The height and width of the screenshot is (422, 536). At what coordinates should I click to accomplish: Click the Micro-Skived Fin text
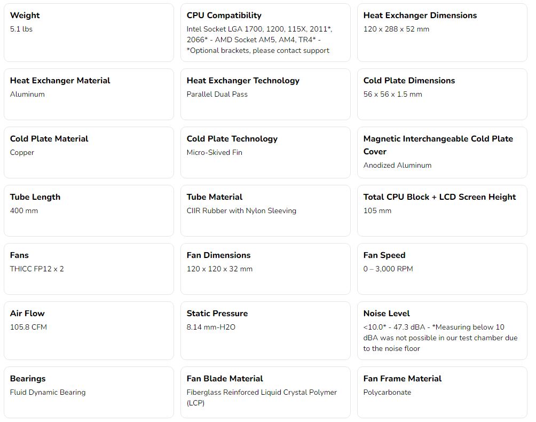coord(214,153)
